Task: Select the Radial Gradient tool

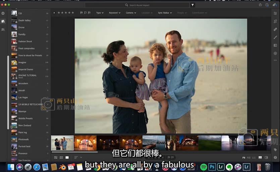Action: [x=275, y=53]
